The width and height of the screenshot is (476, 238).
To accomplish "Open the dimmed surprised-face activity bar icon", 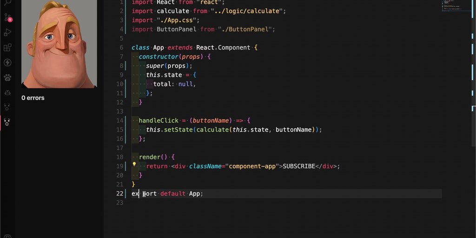I will [7, 107].
